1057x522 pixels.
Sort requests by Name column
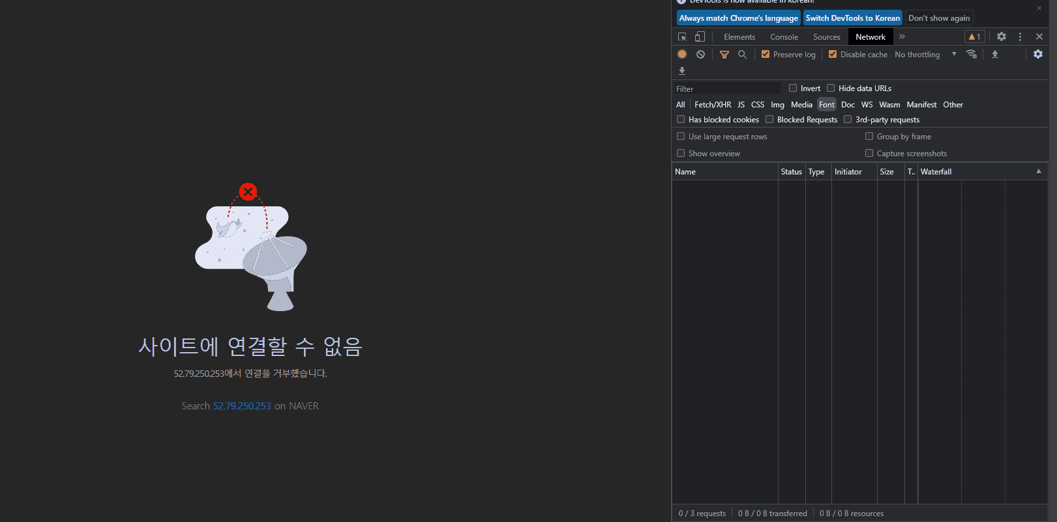point(725,172)
